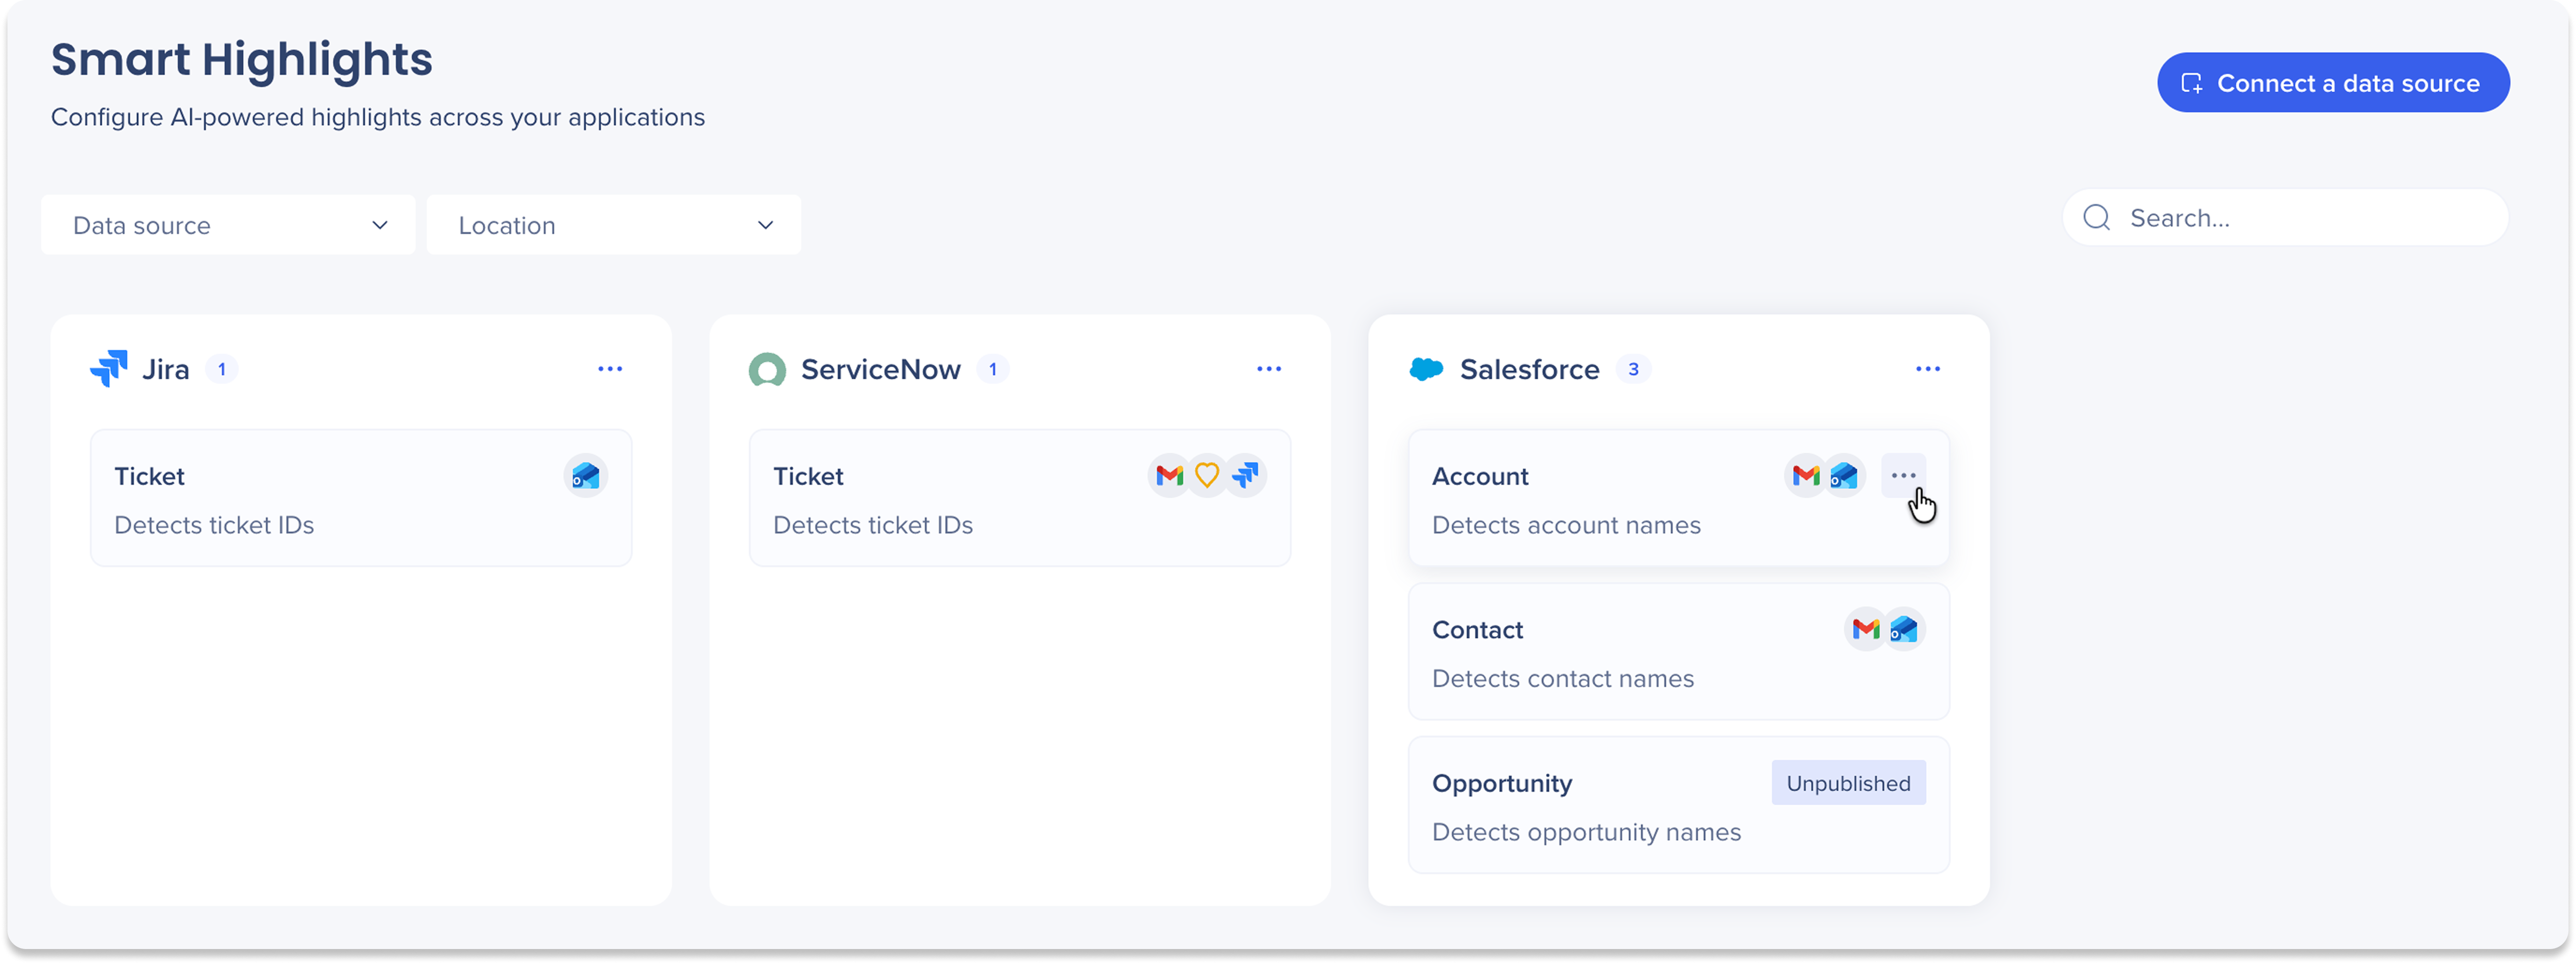Click the Jira logo icon
The image size is (2576, 964).
(x=109, y=369)
